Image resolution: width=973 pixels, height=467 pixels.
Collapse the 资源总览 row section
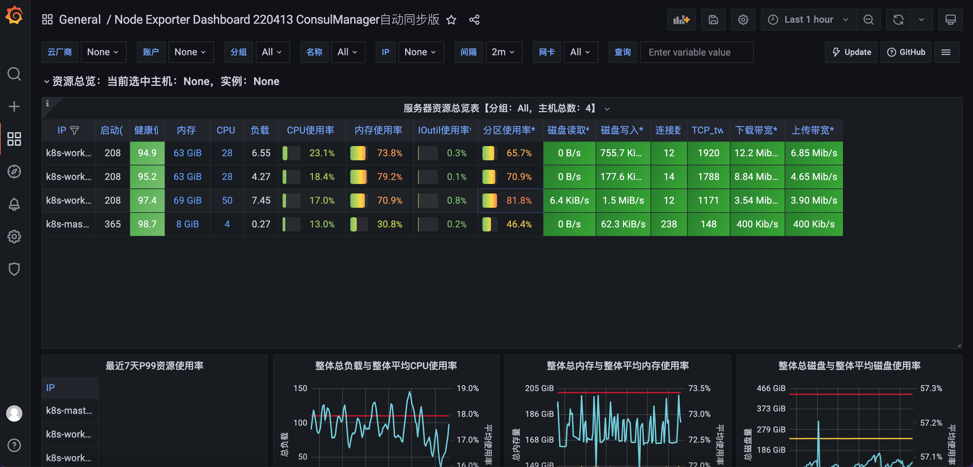46,81
